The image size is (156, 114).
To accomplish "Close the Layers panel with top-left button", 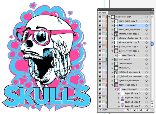I will tap(99, 10).
